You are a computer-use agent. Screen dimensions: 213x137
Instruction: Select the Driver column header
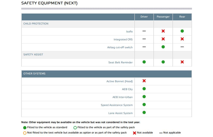pos(144,17)
